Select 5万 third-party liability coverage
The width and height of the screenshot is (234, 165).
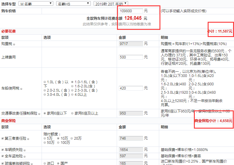click(45, 138)
